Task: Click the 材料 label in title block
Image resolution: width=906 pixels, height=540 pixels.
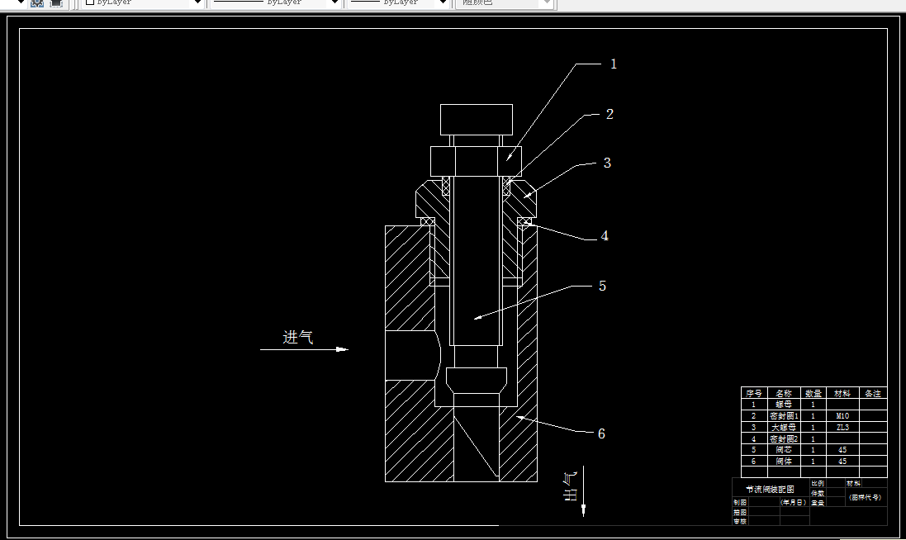Action: (853, 483)
